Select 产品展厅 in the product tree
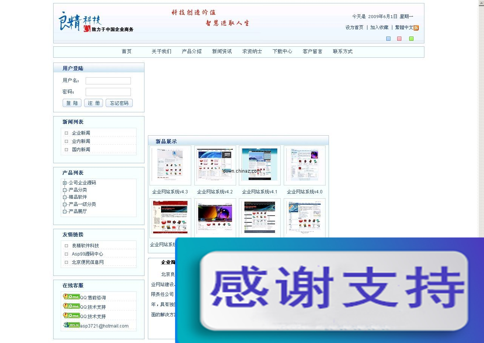The height and width of the screenshot is (343, 484). tap(78, 211)
